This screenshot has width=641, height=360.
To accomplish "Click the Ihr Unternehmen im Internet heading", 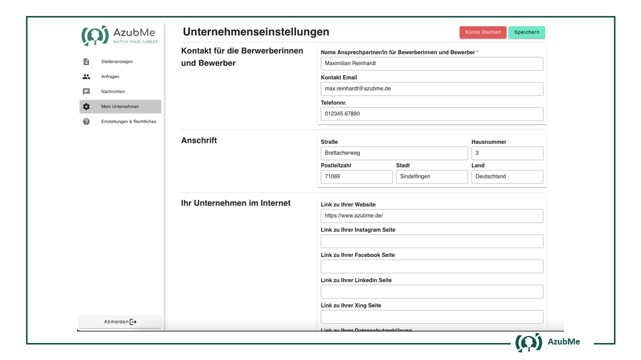I will click(236, 203).
